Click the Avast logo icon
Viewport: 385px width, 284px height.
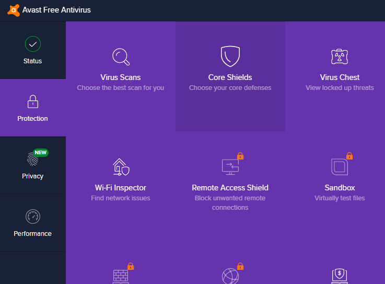14,10
